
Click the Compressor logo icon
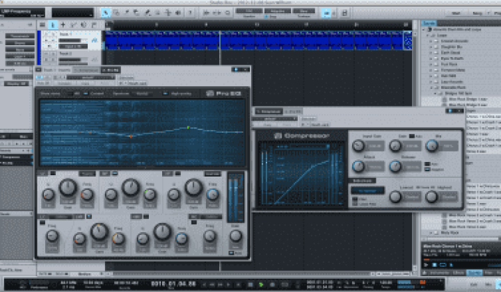(278, 135)
